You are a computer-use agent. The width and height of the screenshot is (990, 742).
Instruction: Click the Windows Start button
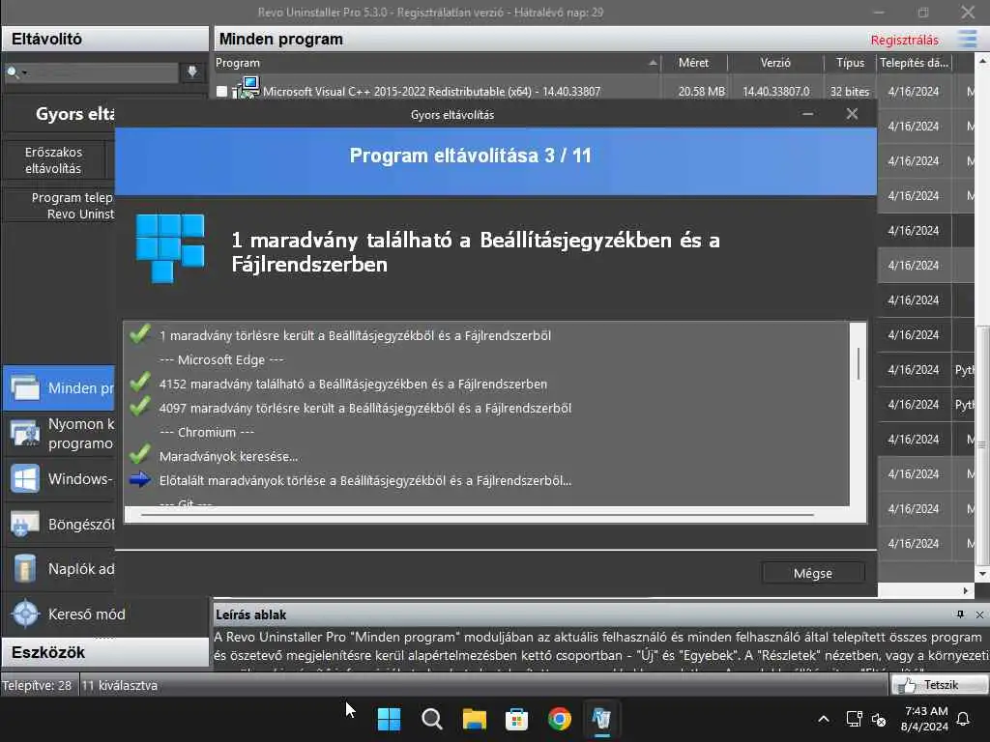click(389, 719)
